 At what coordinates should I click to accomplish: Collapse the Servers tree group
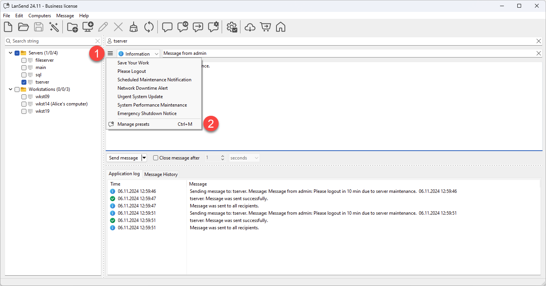(11, 53)
